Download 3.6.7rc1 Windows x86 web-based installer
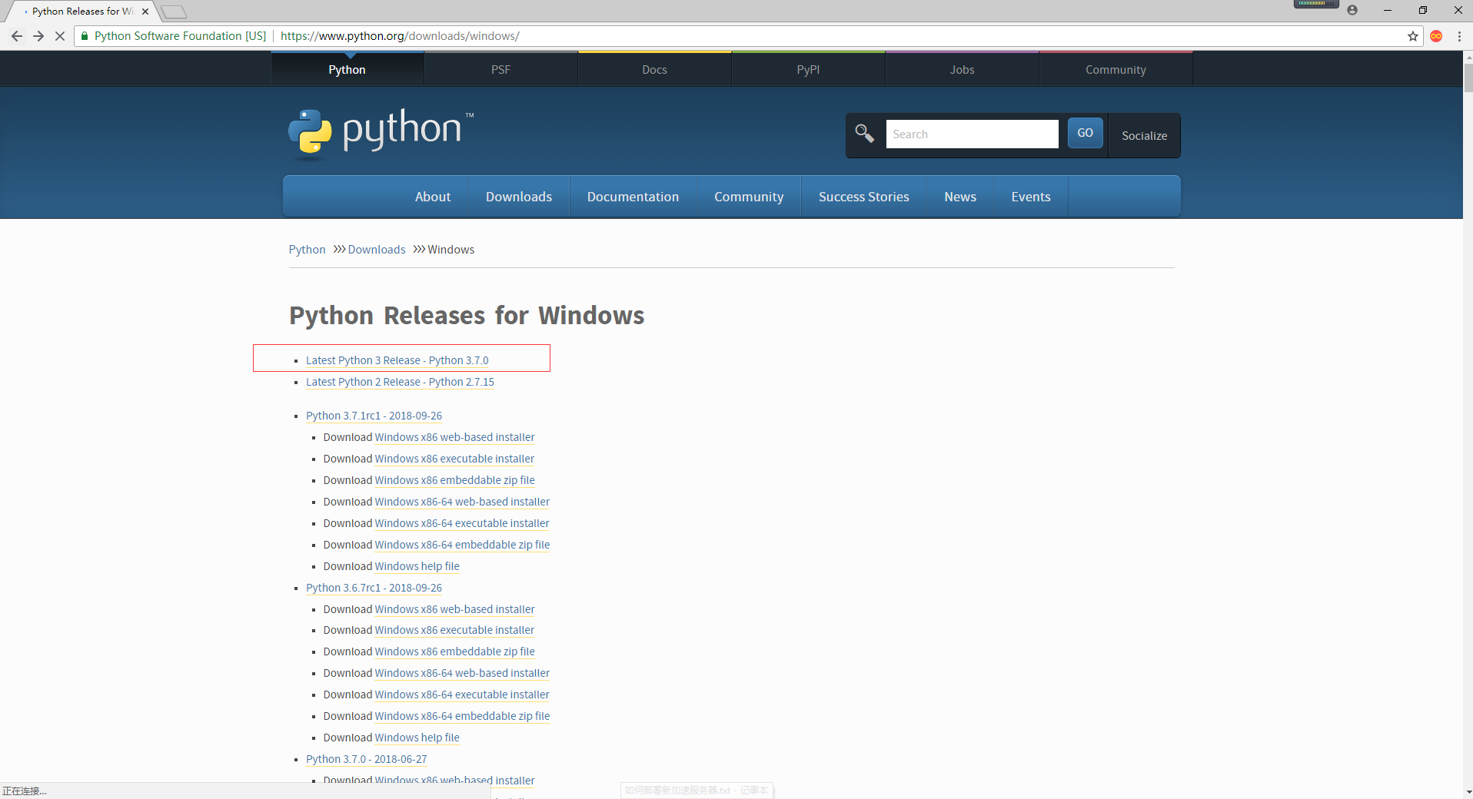This screenshot has width=1473, height=799. click(x=454, y=609)
